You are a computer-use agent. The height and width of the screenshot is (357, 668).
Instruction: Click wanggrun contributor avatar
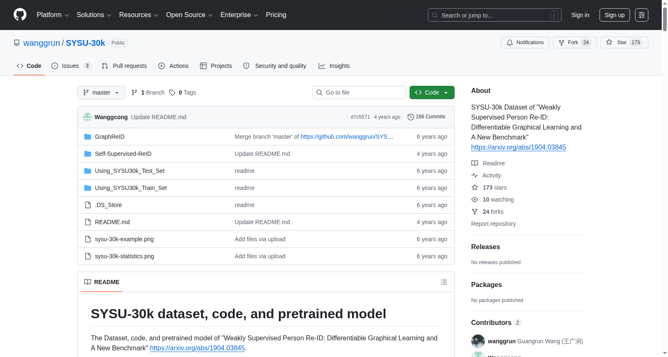pyautogui.click(x=478, y=341)
